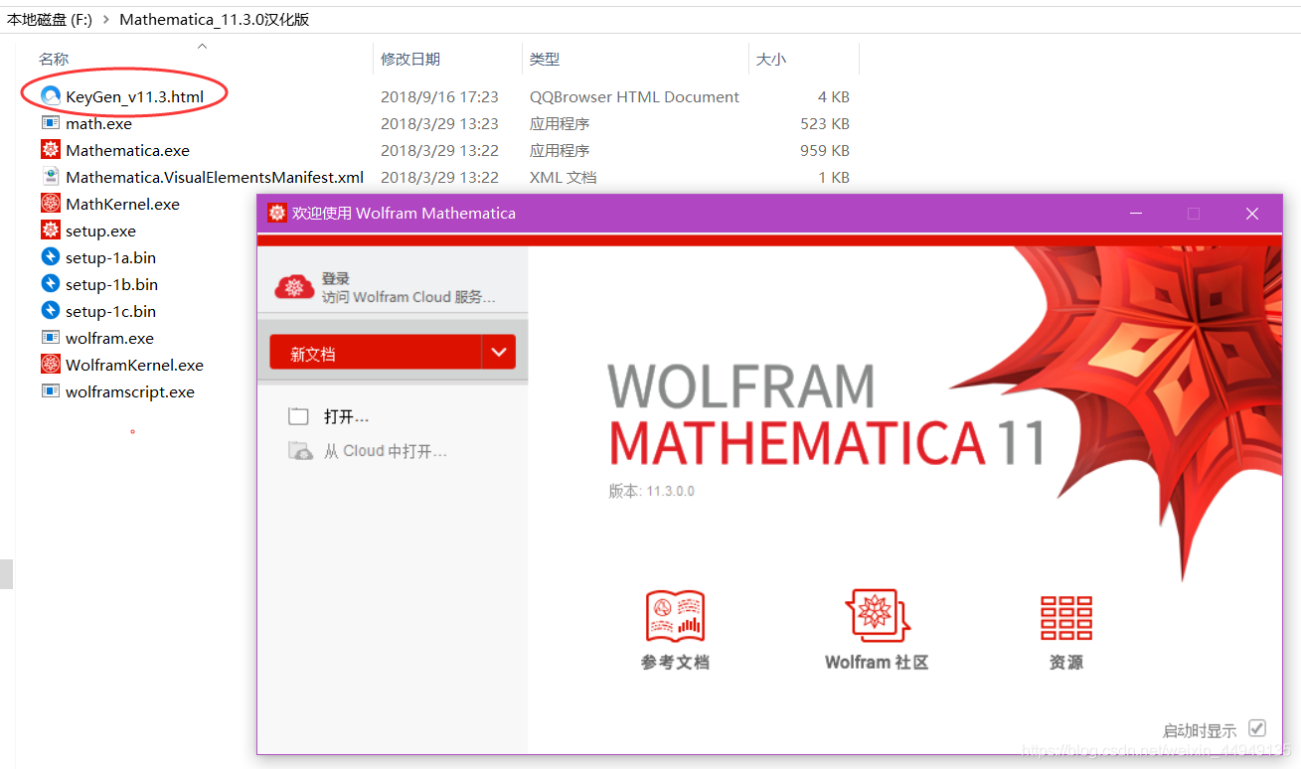Open the Wolfram 社区 community icon

click(877, 615)
